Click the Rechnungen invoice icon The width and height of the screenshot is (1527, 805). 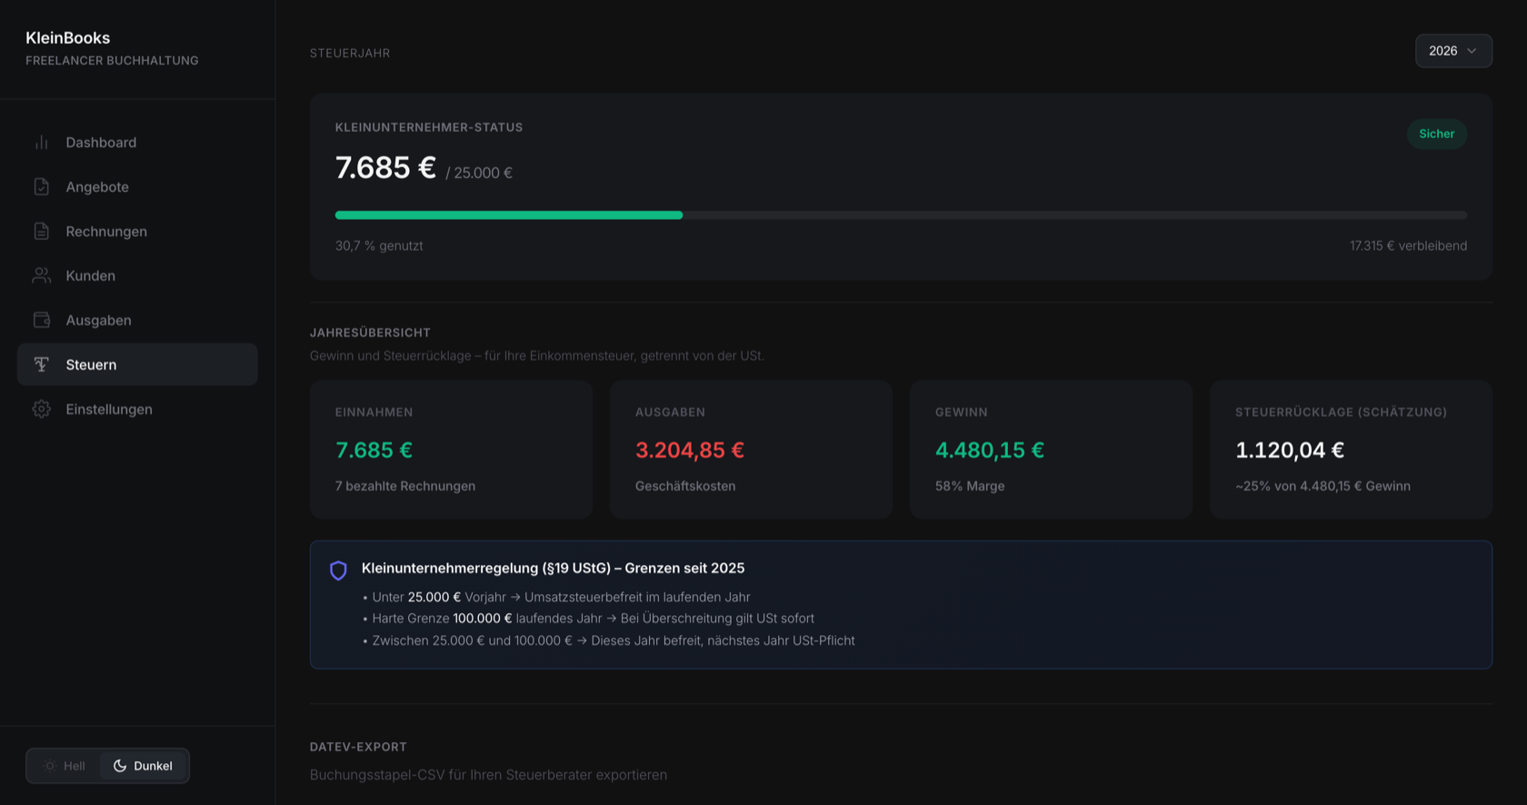42,232
